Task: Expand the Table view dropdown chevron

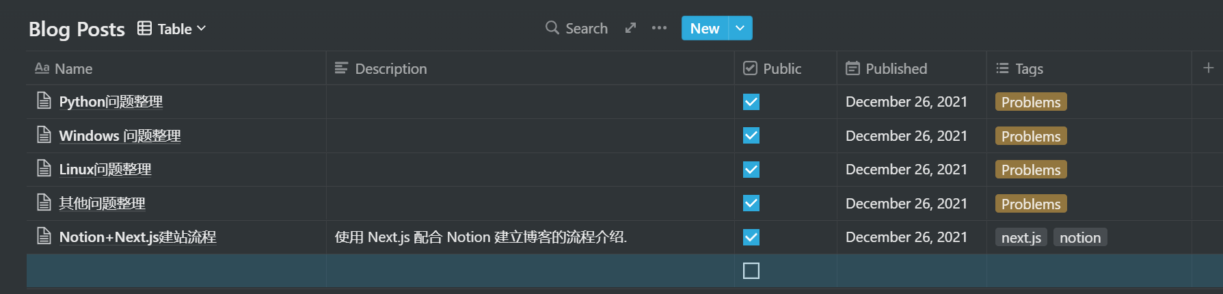Action: click(201, 29)
